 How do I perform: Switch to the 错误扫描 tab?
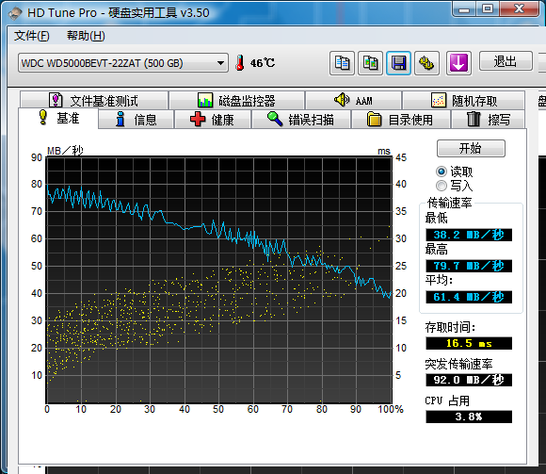click(x=301, y=120)
